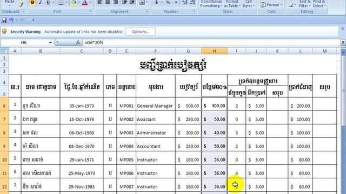This screenshot has width=346, height=194.
Task: Click the Select All corner box
Action: [x=4, y=51]
